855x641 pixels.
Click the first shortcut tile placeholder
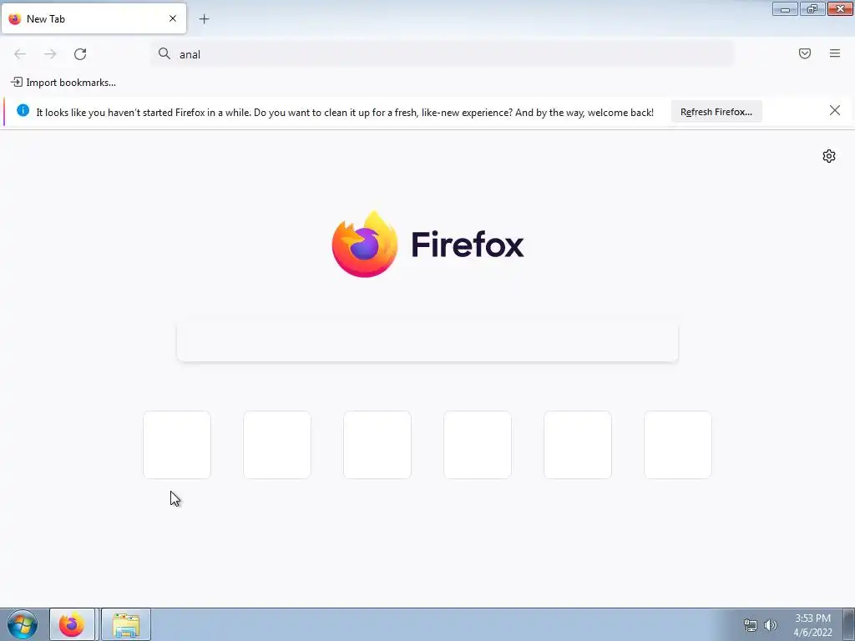177,445
